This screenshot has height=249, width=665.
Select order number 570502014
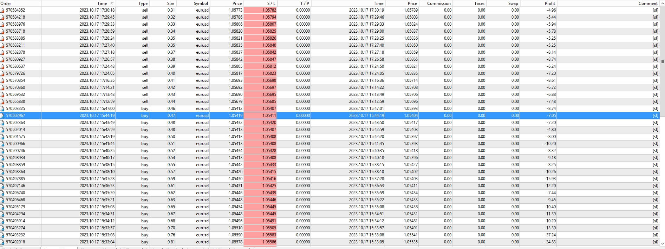point(15,130)
